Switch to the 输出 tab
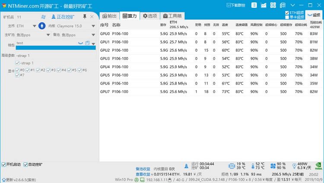Image resolution: width=324 pixels, height=183 pixels. pos(110,16)
